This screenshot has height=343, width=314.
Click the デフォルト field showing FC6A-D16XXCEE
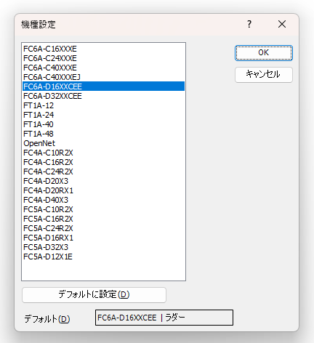[164, 318]
